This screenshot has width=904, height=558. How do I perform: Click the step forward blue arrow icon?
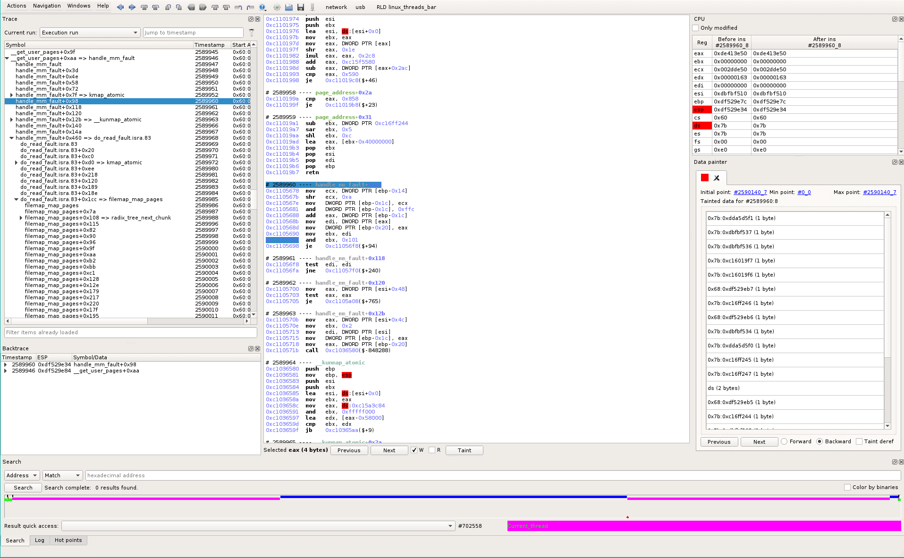click(132, 7)
